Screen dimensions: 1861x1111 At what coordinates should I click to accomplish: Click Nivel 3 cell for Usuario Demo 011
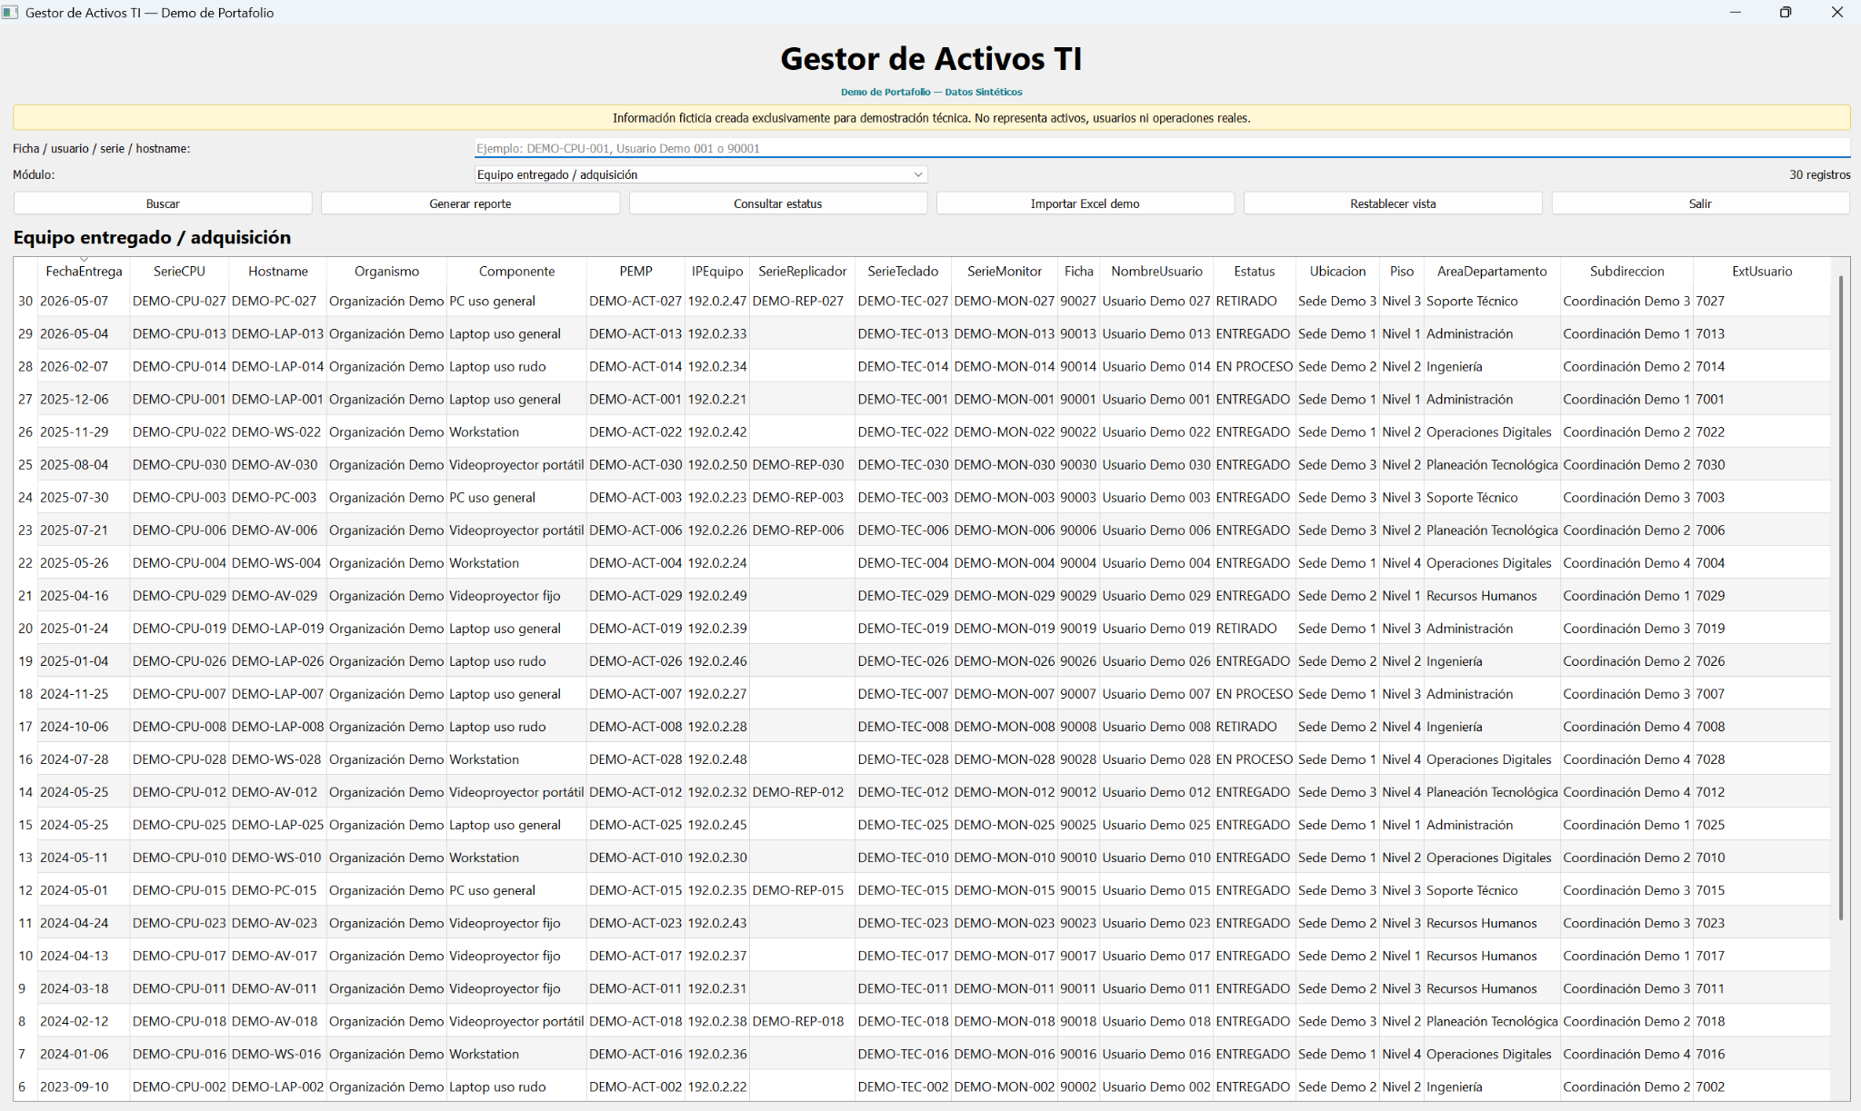1401,987
